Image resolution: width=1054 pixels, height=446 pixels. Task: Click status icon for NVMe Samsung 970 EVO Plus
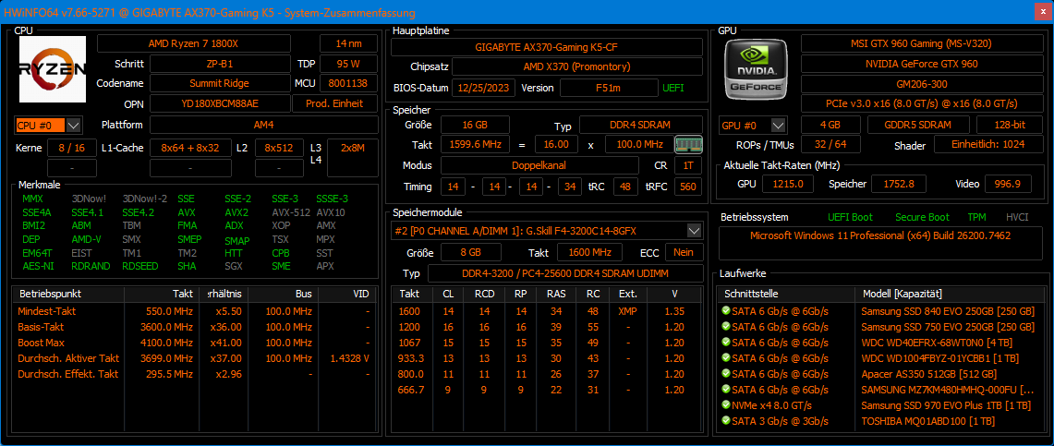pyautogui.click(x=726, y=405)
